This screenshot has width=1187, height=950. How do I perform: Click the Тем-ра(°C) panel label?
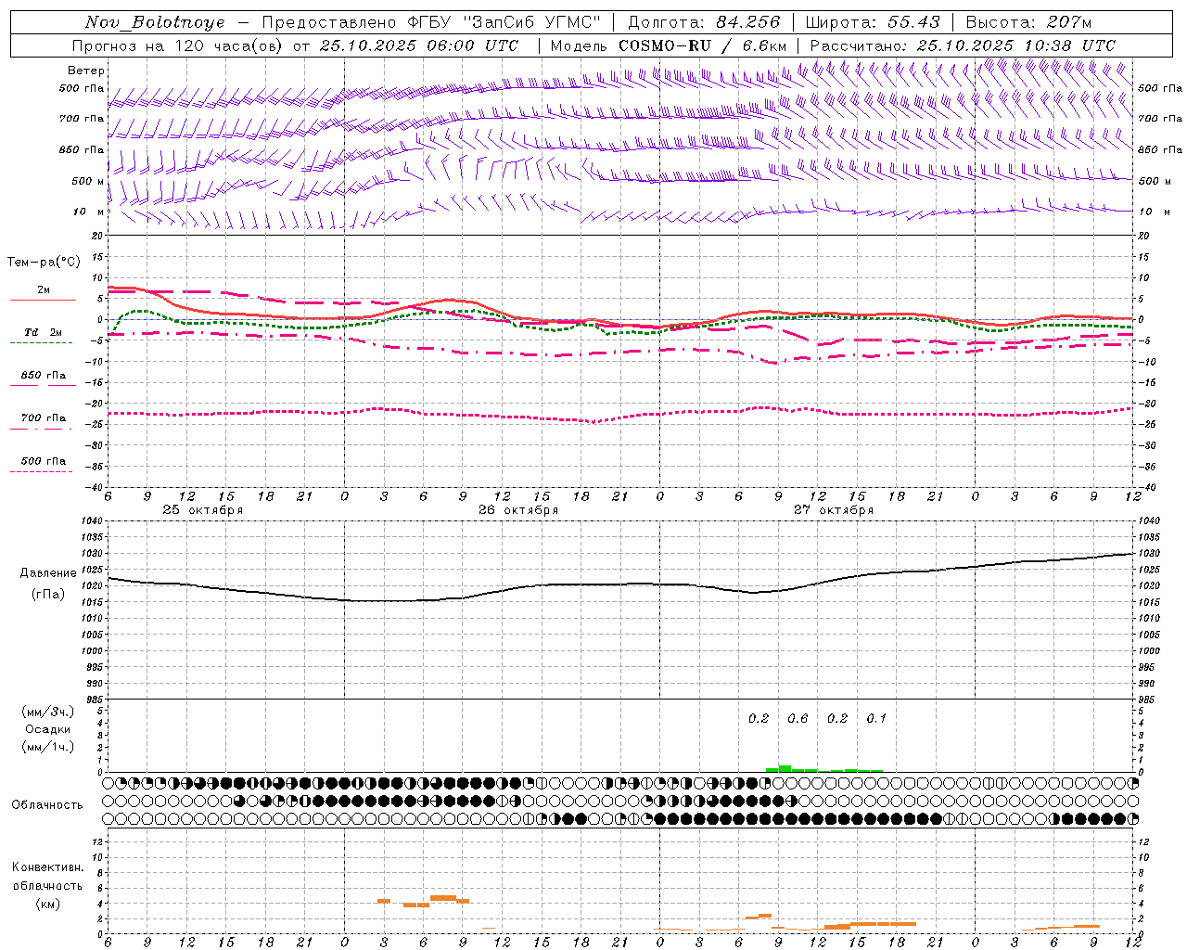point(44,263)
